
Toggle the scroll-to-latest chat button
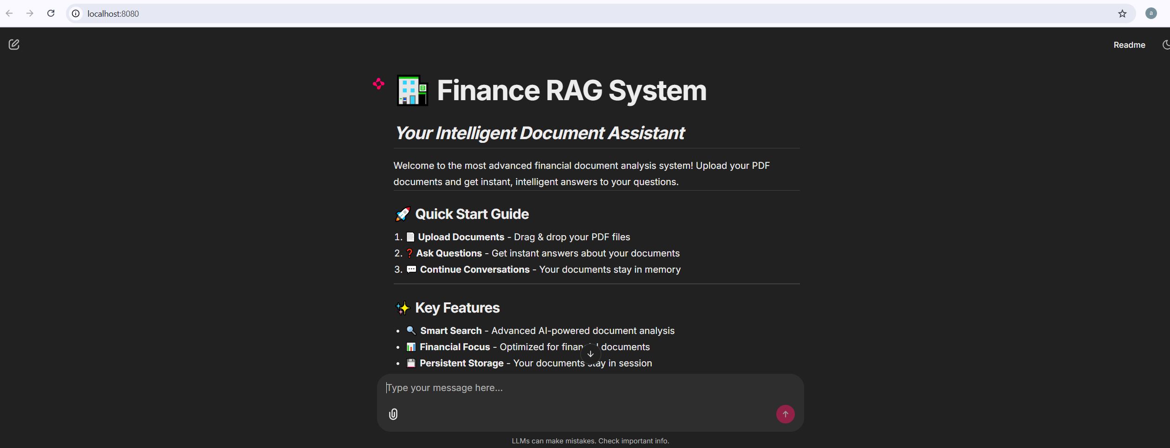point(590,354)
